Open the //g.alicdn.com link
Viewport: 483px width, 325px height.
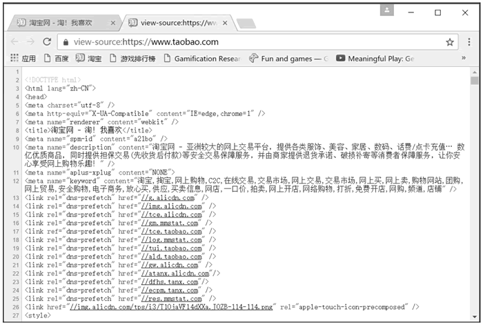click(168, 198)
